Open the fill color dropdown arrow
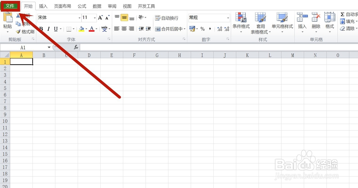 [86, 29]
